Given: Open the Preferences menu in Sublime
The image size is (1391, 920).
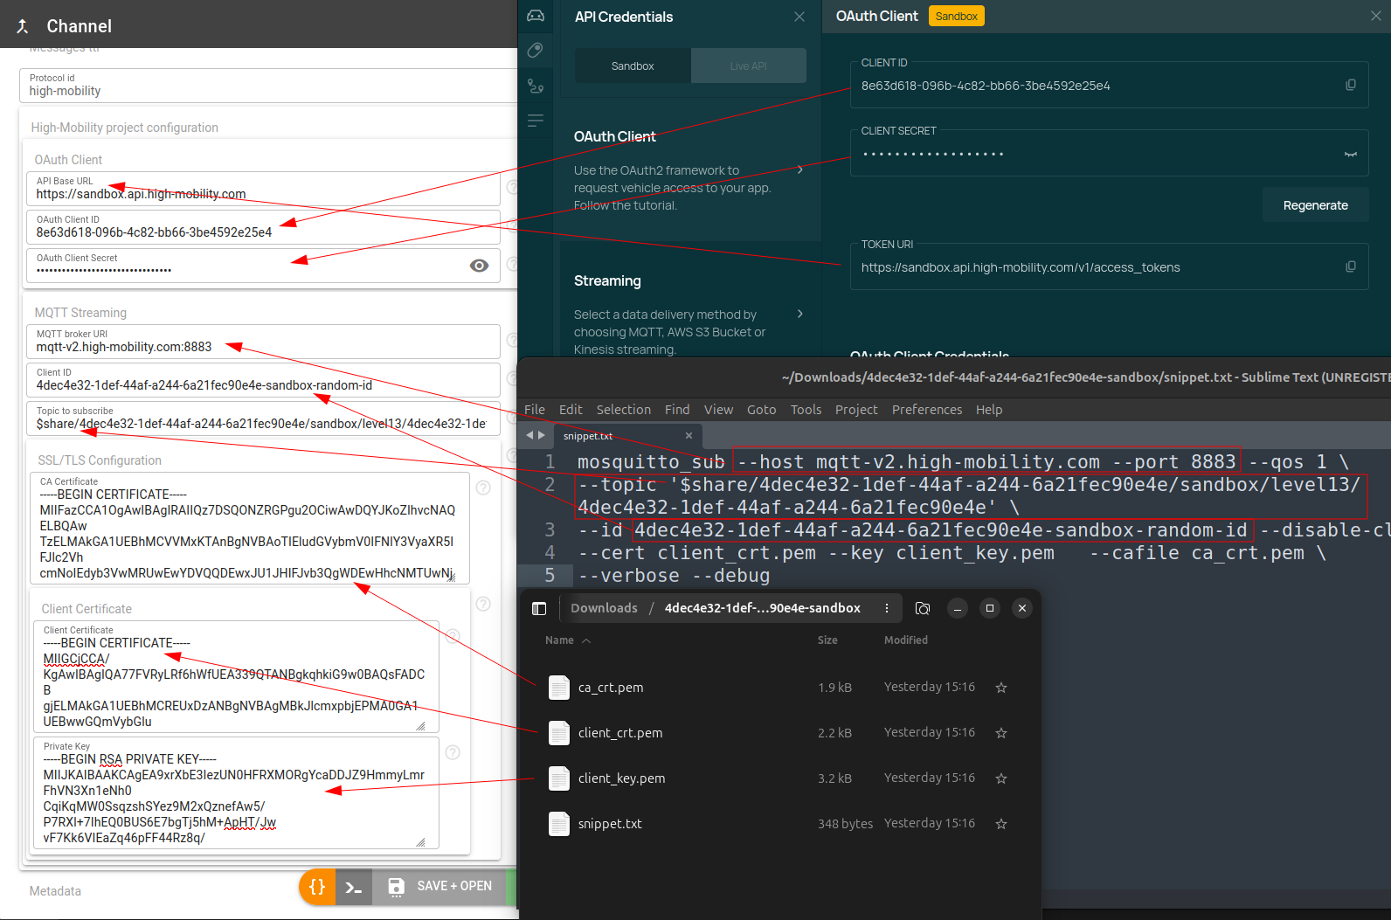Looking at the screenshot, I should pyautogui.click(x=926, y=410).
